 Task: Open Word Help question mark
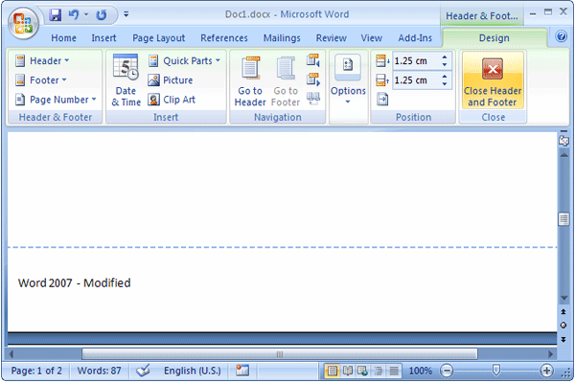pos(561,36)
